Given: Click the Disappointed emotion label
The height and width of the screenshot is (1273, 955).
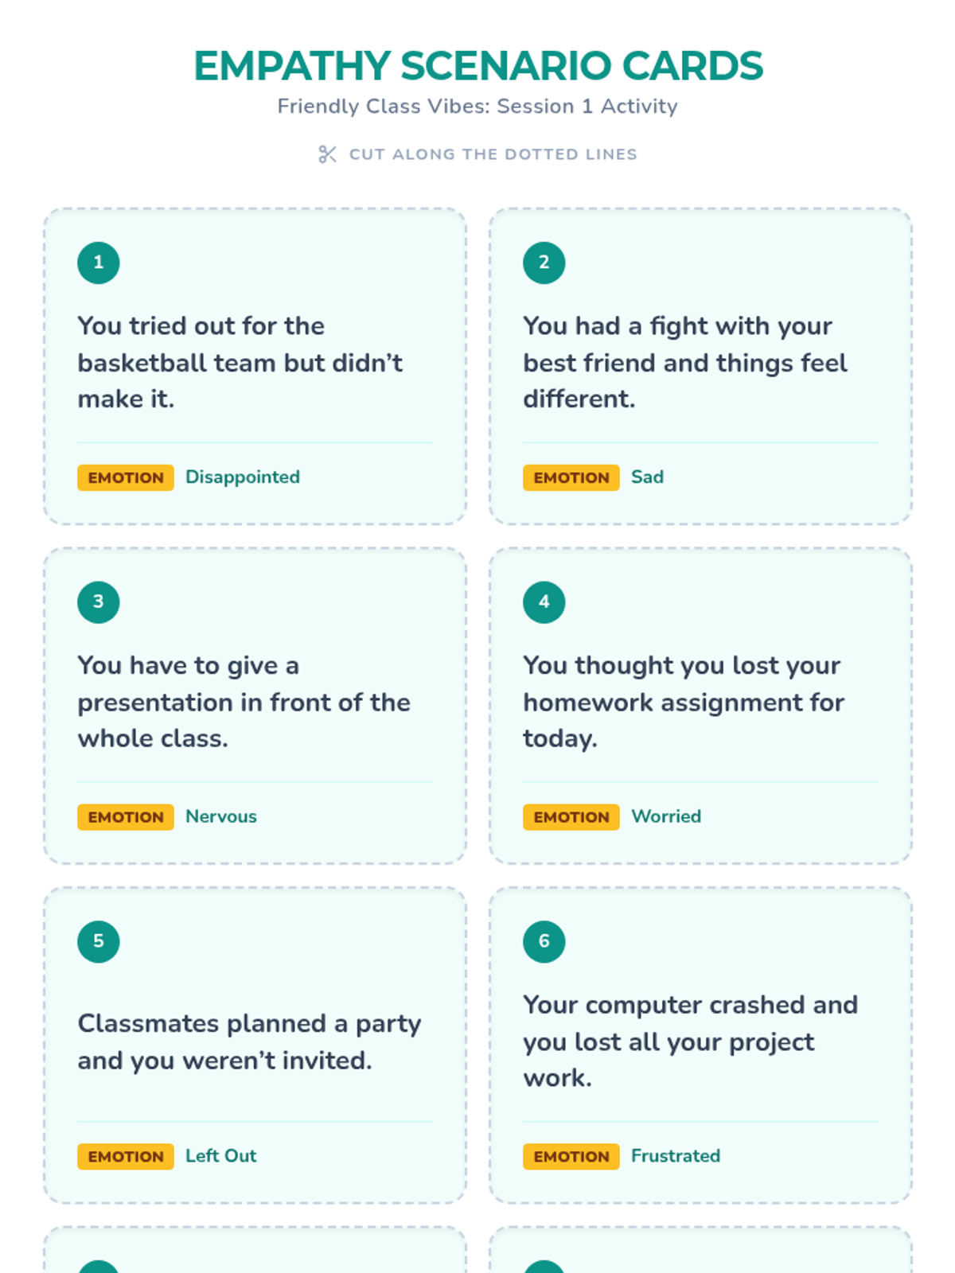Looking at the screenshot, I should 243,477.
